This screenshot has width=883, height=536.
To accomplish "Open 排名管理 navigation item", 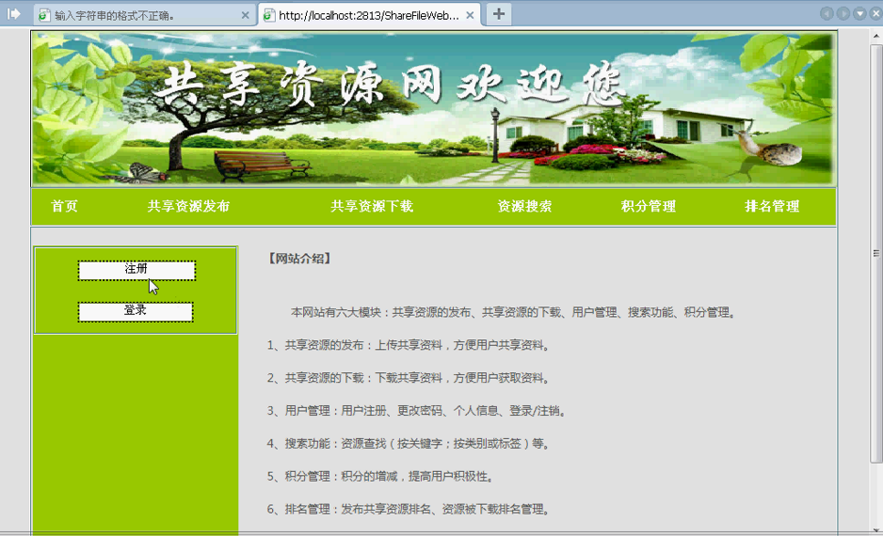I will [772, 207].
